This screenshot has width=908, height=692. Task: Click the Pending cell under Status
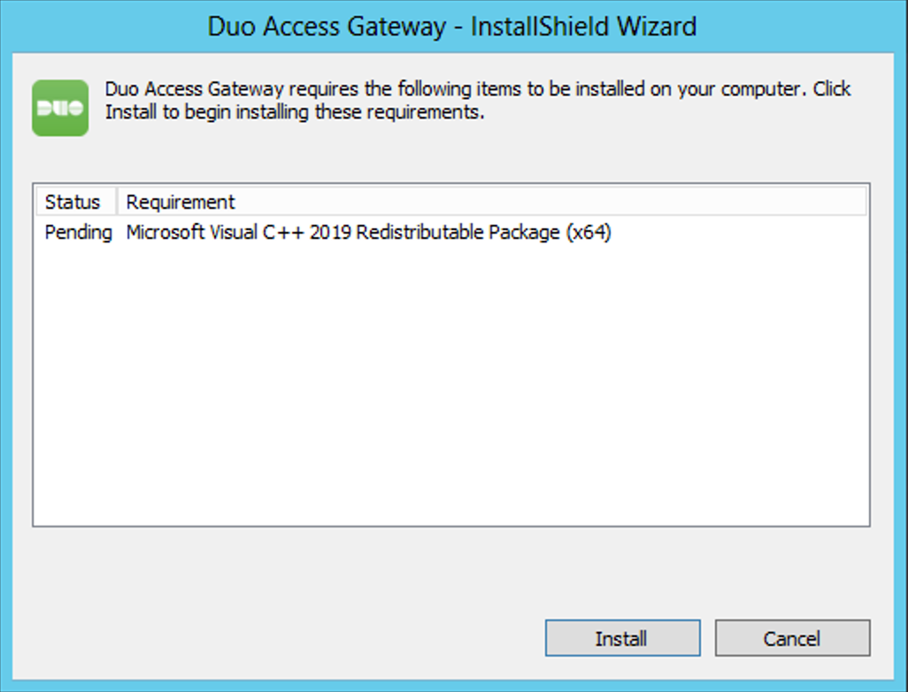pyautogui.click(x=77, y=232)
